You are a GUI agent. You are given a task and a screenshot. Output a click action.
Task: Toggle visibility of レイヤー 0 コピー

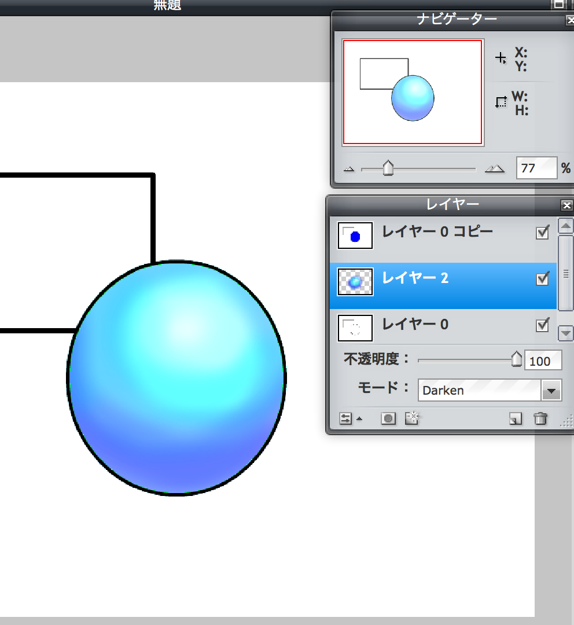(543, 232)
